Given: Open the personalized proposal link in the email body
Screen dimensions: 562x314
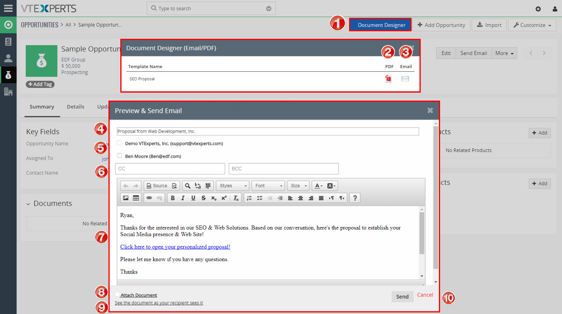Looking at the screenshot, I should pyautogui.click(x=175, y=247).
